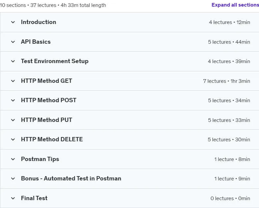The image size is (259, 208).
Task: Click the HTTP Method GET heading
Action: [x=46, y=81]
